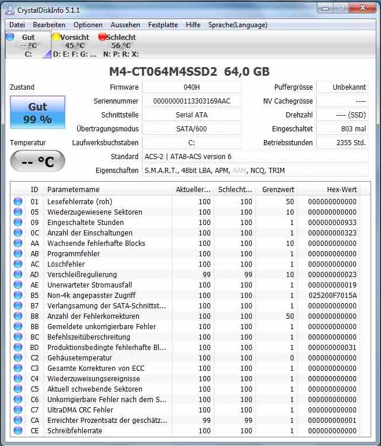Click status orb of Programmfehler row
Screen dimensions: 381x446
click(18, 253)
